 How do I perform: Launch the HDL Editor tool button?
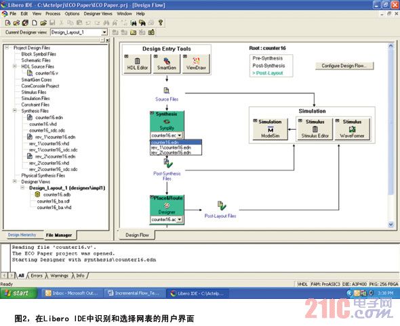137,64
